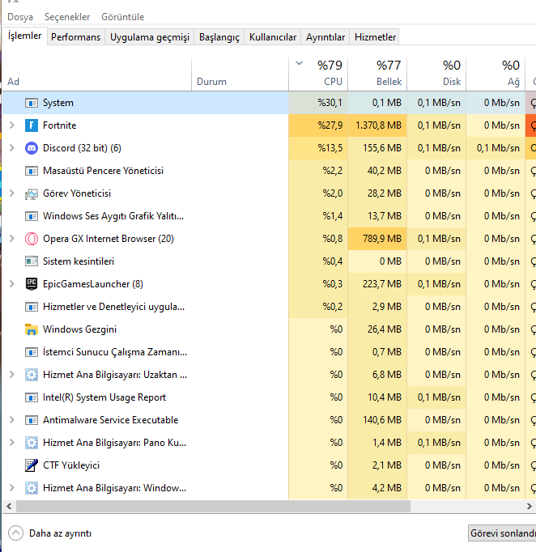
Task: Click the Sistem kesintileri icon
Action: [x=32, y=261]
